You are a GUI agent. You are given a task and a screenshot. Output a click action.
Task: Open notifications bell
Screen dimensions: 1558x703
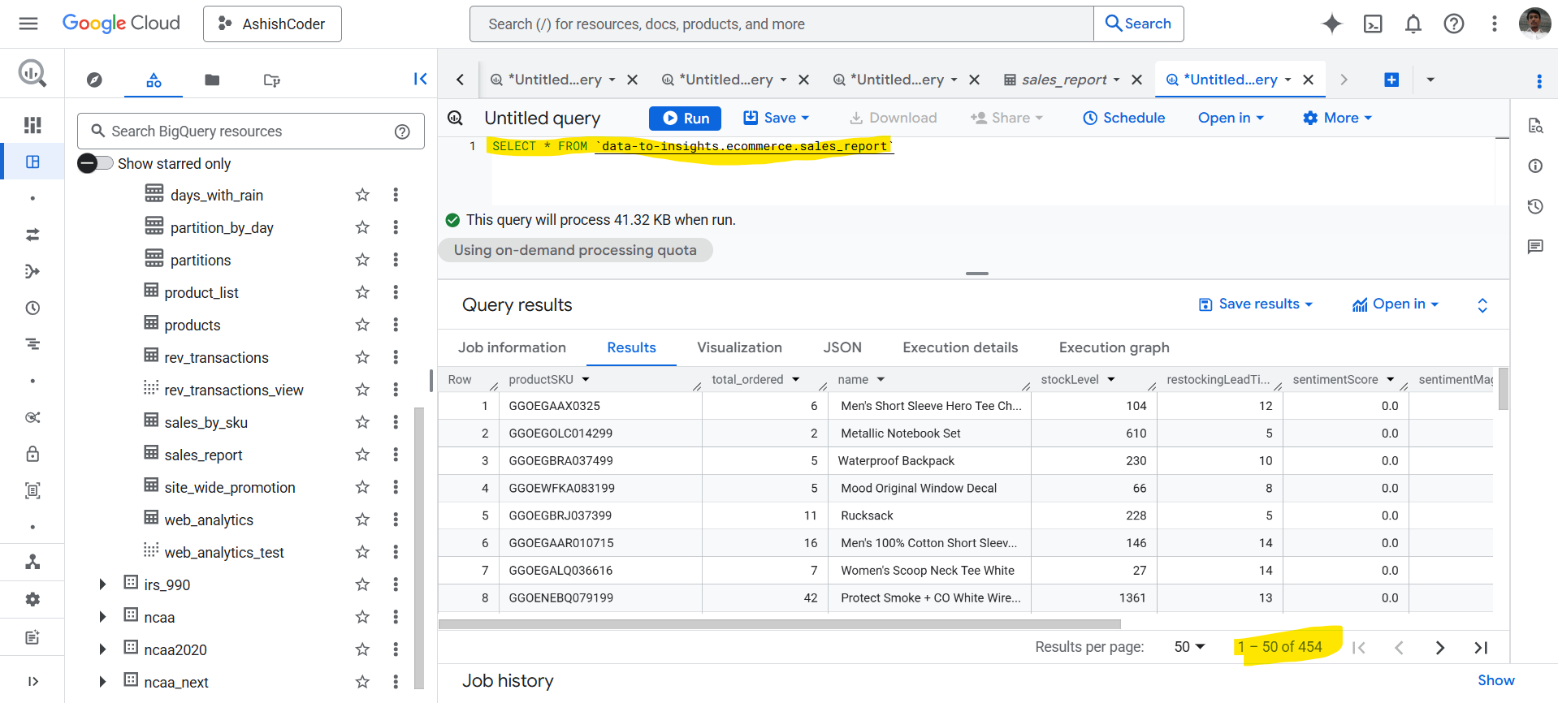point(1413,24)
